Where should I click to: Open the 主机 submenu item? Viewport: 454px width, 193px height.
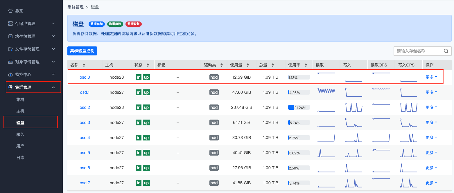[20, 111]
